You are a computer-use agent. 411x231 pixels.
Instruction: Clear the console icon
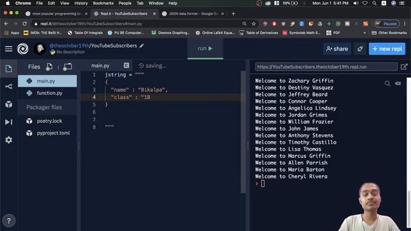tap(398, 83)
